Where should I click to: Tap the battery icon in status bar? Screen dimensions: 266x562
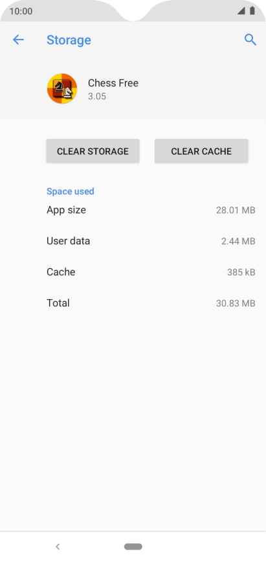coord(252,11)
